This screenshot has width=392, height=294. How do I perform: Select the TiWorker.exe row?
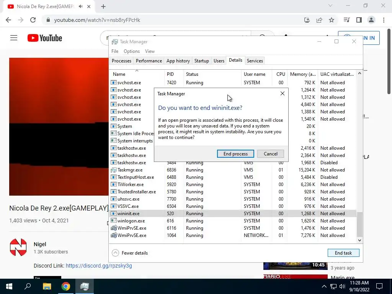point(233,185)
